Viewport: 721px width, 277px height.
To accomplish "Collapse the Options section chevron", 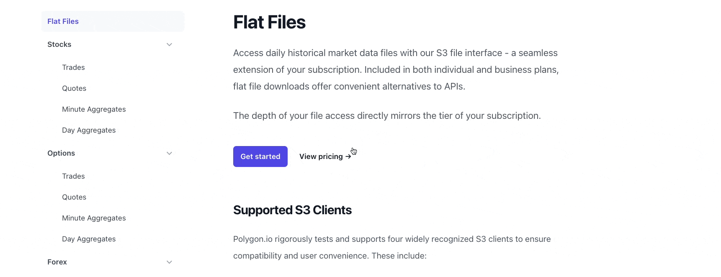I will [169, 154].
